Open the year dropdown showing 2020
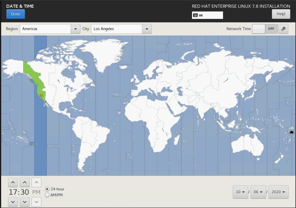This screenshot has width=296, height=208. [278, 192]
